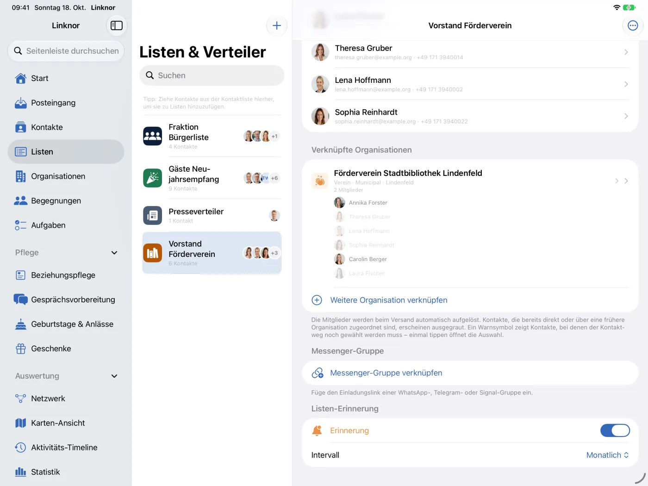The width and height of the screenshot is (648, 486).
Task: Select the Fraktion Bürgerliste list
Action: pyautogui.click(x=212, y=136)
